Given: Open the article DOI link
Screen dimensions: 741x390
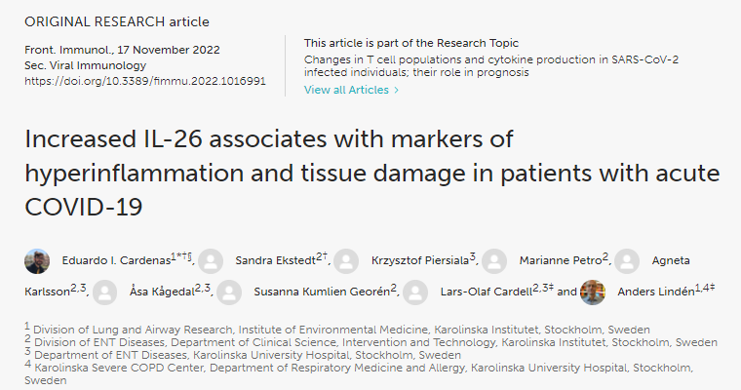Looking at the screenshot, I should point(144,81).
